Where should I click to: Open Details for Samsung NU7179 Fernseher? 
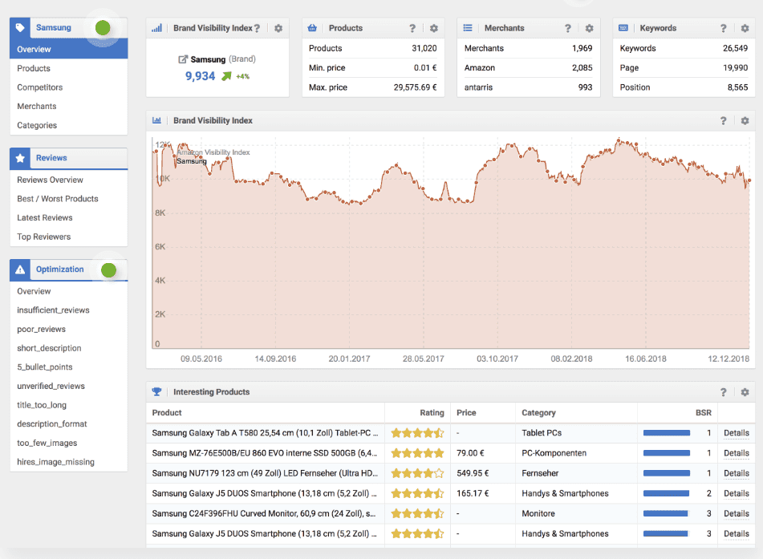737,473
